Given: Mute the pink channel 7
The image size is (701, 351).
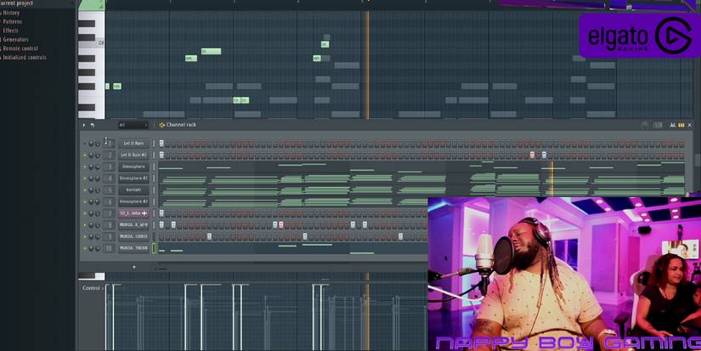Looking at the screenshot, I should coord(84,213).
